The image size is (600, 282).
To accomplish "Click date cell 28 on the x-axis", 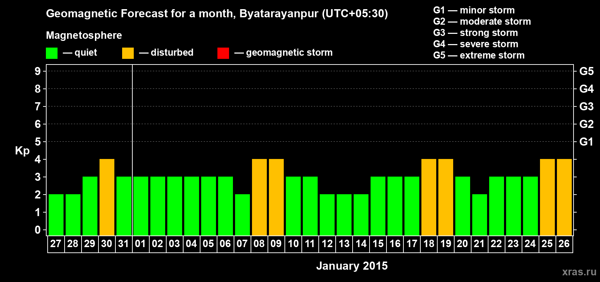I will (x=73, y=244).
